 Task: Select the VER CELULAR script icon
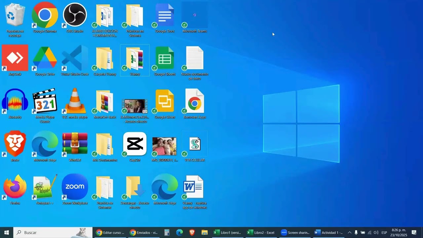coord(195,147)
